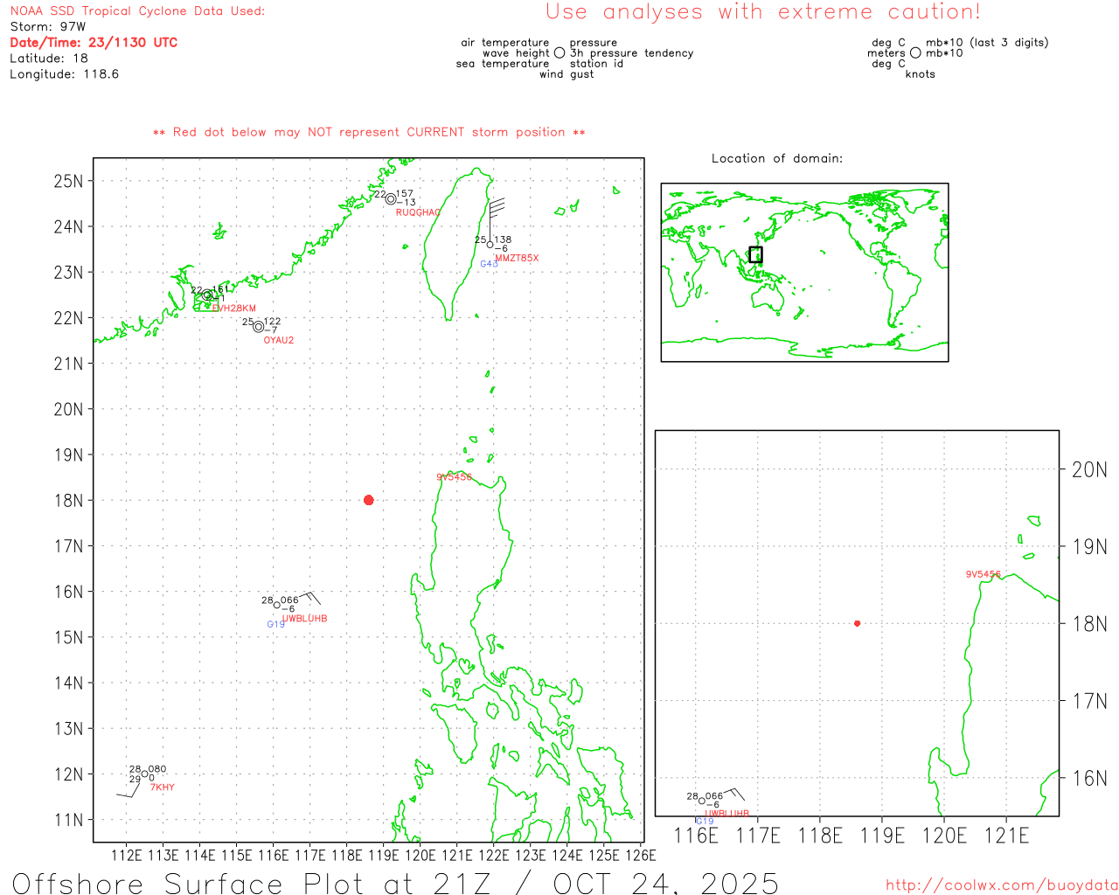The width and height of the screenshot is (1119, 895).
Task: Click the MMZT85X station circle east of Taiwan
Action: [x=490, y=245]
